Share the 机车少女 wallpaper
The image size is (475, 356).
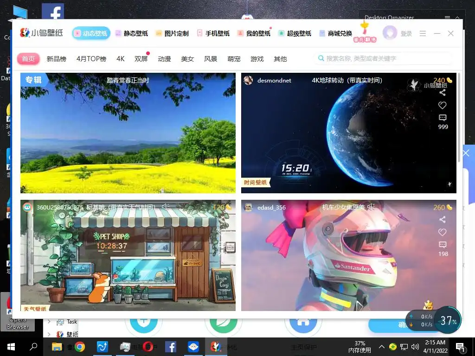point(443,219)
